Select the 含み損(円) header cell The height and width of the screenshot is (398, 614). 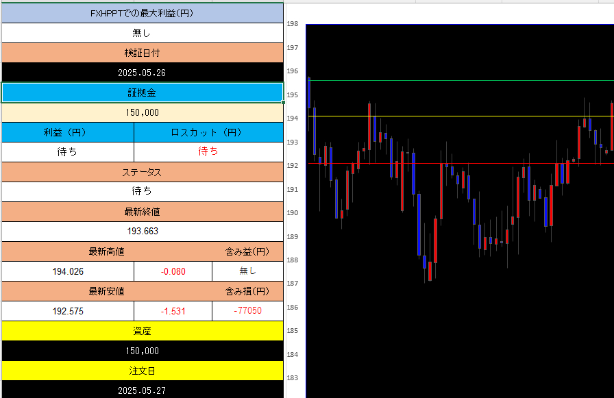tap(247, 291)
